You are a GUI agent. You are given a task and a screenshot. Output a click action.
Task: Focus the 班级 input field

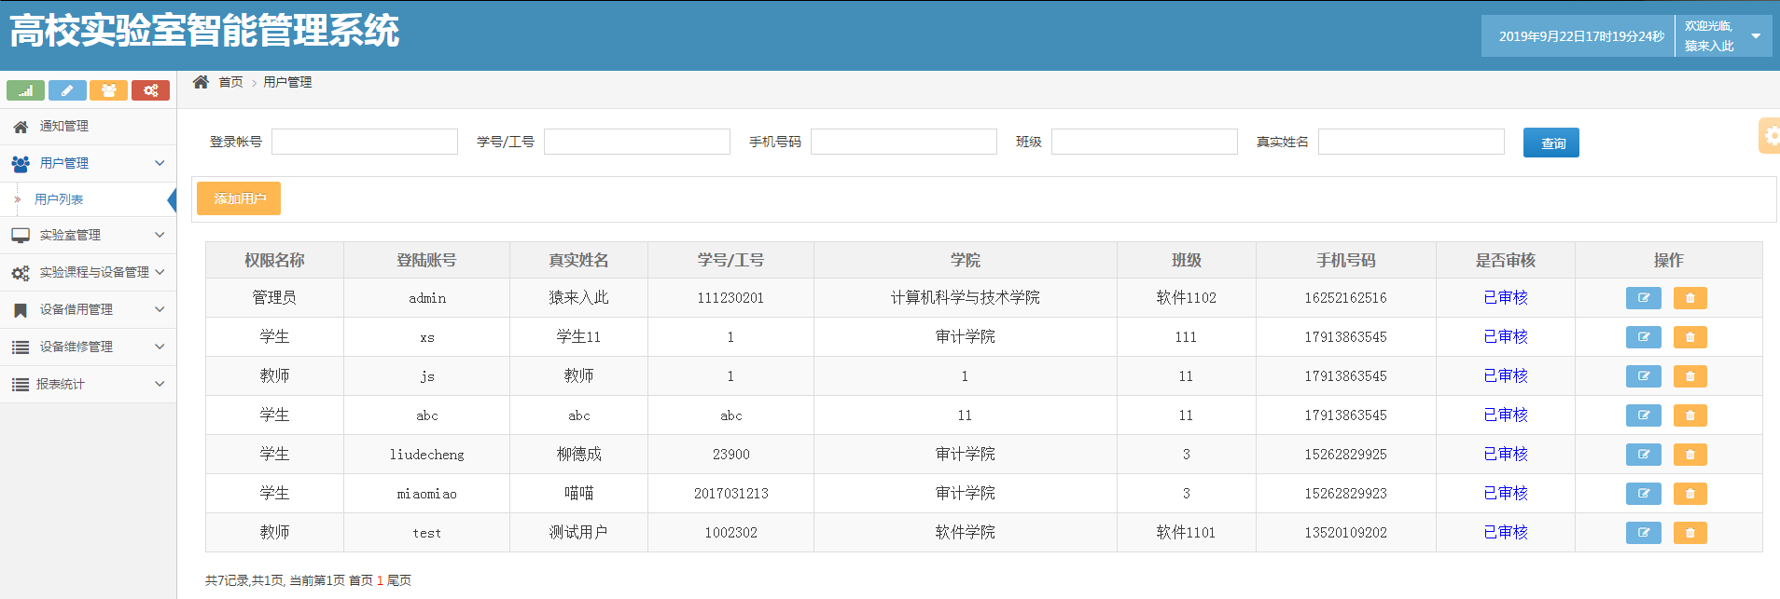(1145, 142)
